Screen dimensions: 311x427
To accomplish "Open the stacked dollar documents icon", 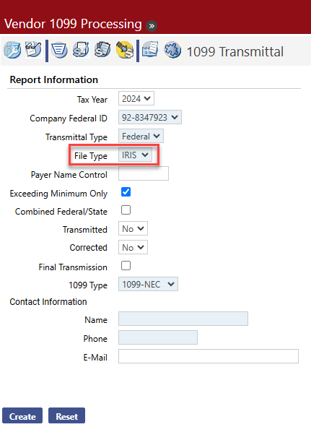I will pyautogui.click(x=102, y=50).
